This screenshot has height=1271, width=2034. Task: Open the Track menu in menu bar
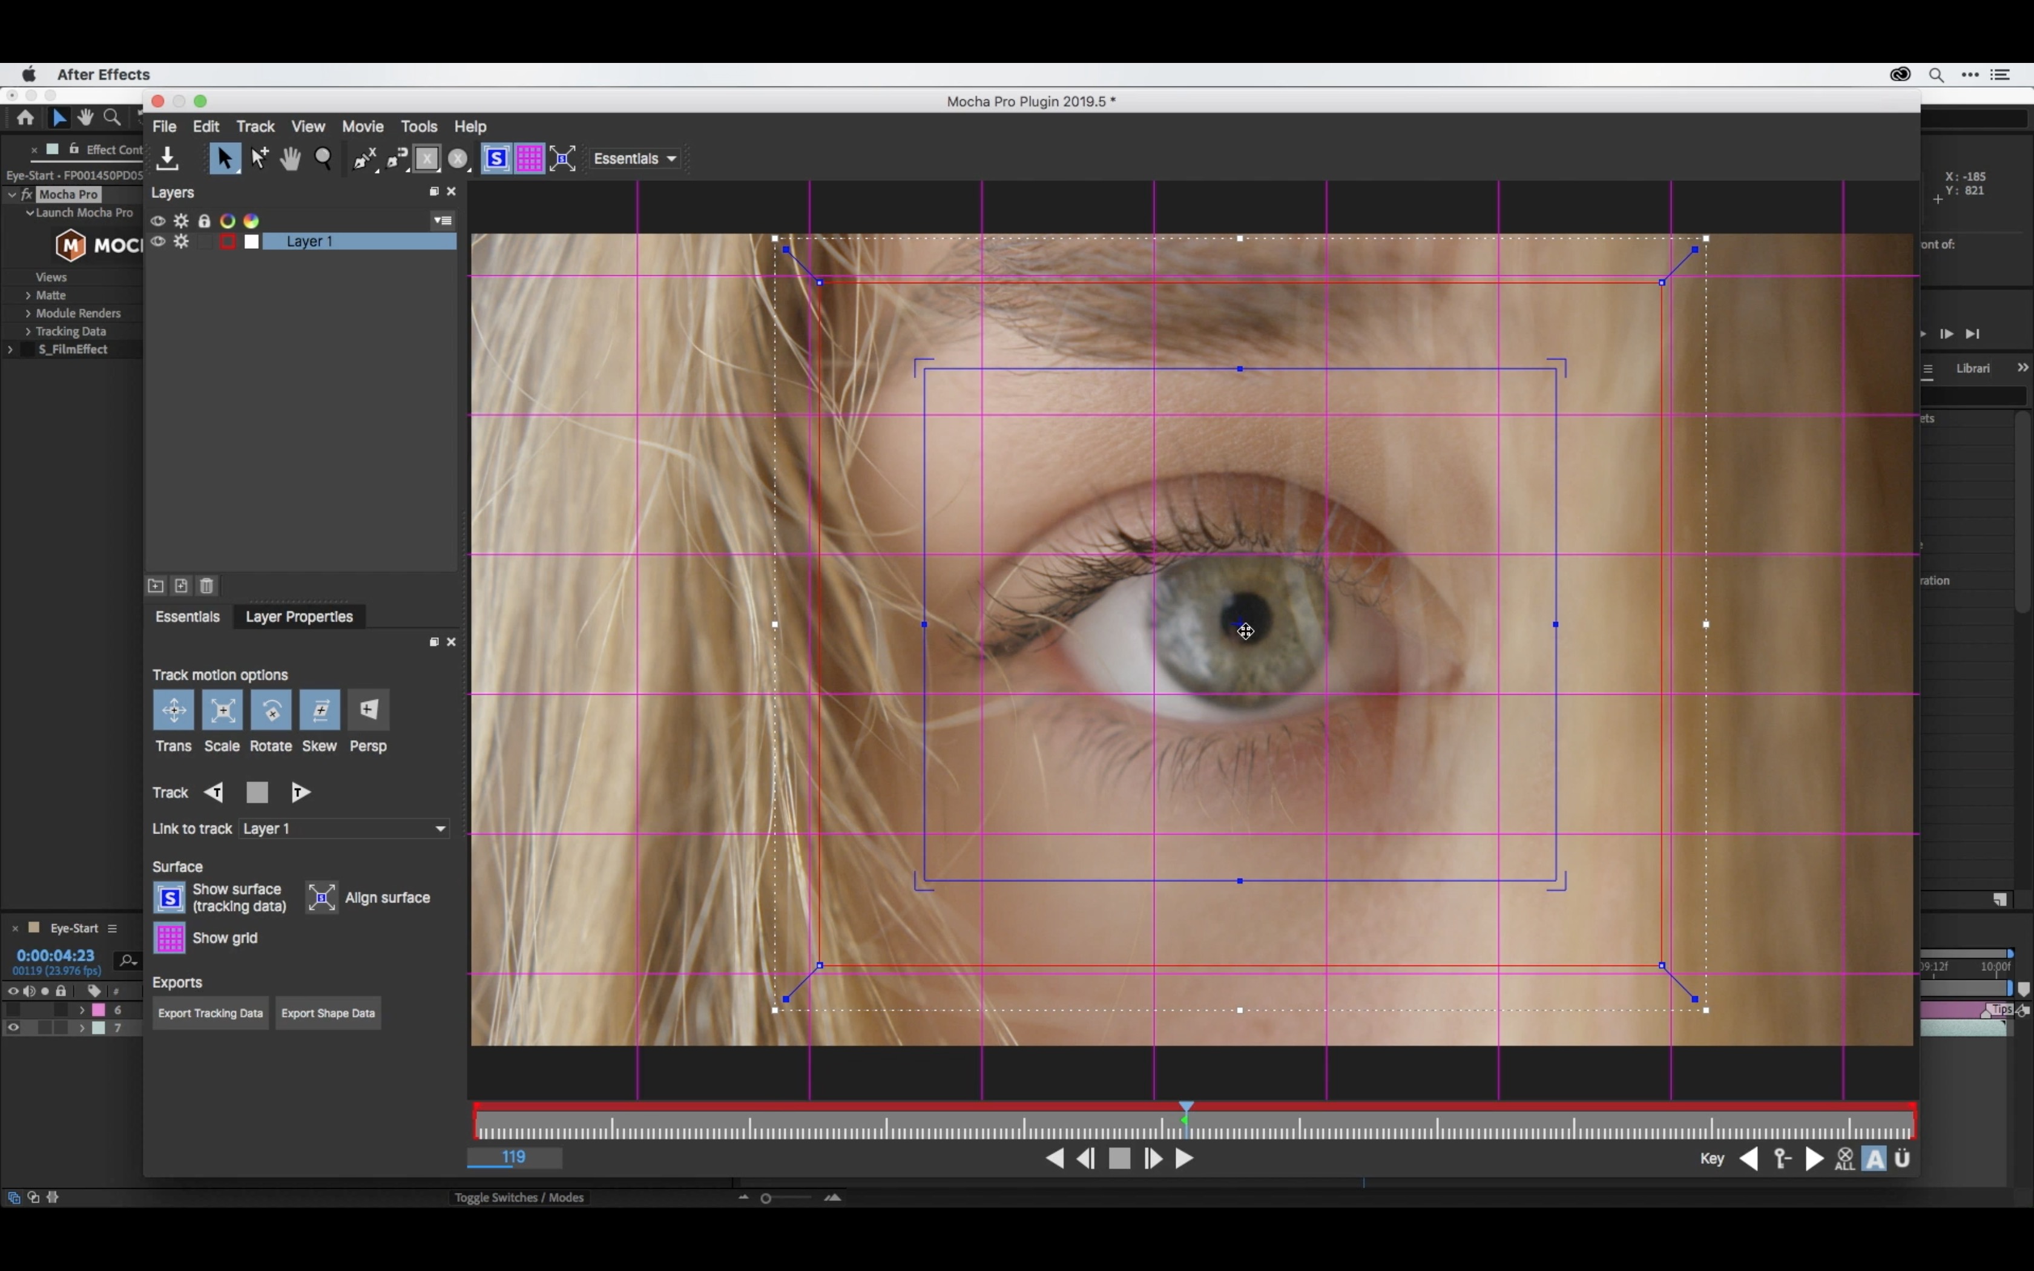click(255, 126)
